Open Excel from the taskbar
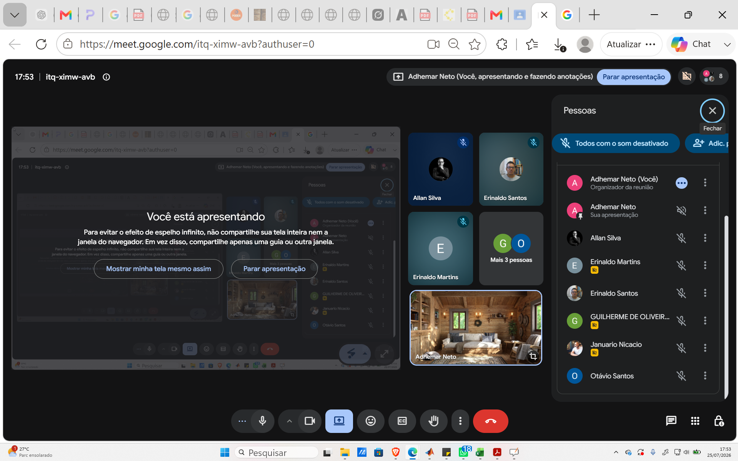Screen dimensions: 738x461 480,452
